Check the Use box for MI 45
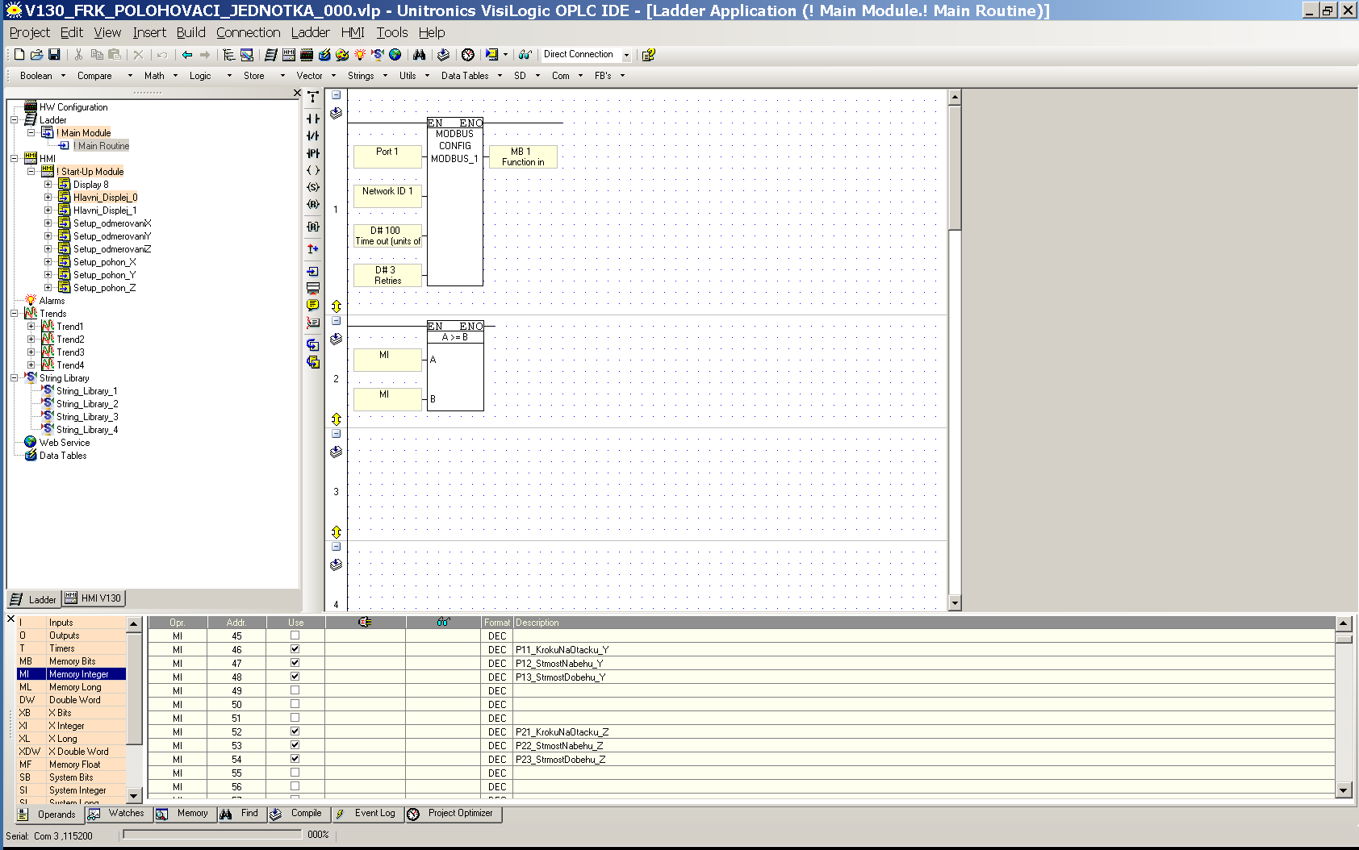 [x=295, y=635]
